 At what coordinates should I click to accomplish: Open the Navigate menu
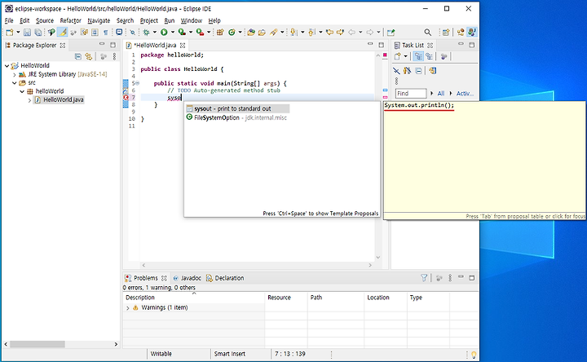(x=99, y=20)
